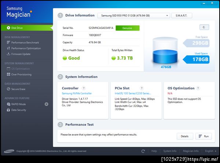Minimize the Samsung Magician window
This screenshot has height=163, width=220.
pyautogui.click(x=204, y=3)
